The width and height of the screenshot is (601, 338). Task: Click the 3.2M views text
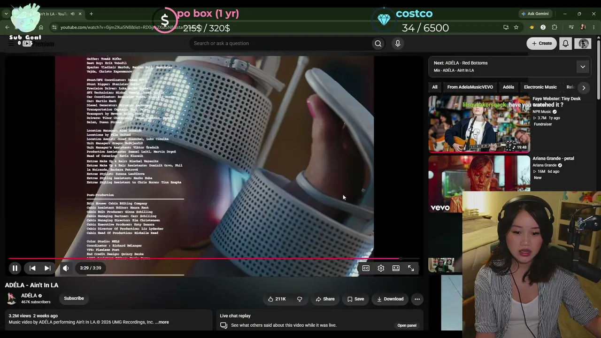(20, 316)
